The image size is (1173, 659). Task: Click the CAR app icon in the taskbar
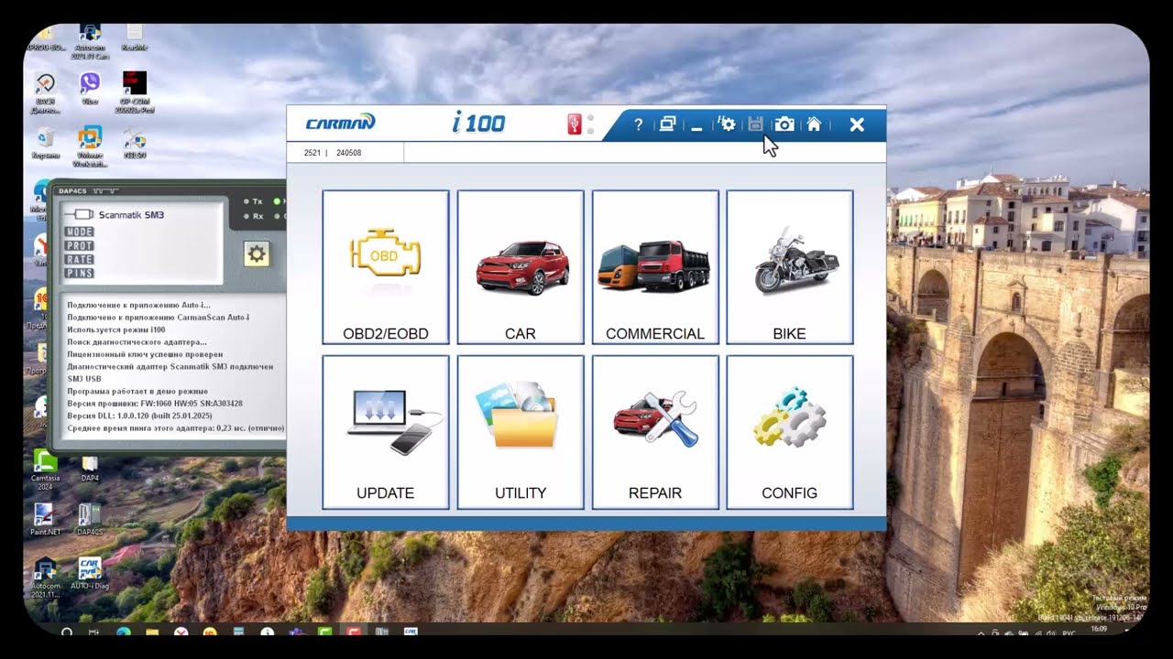pos(411,632)
